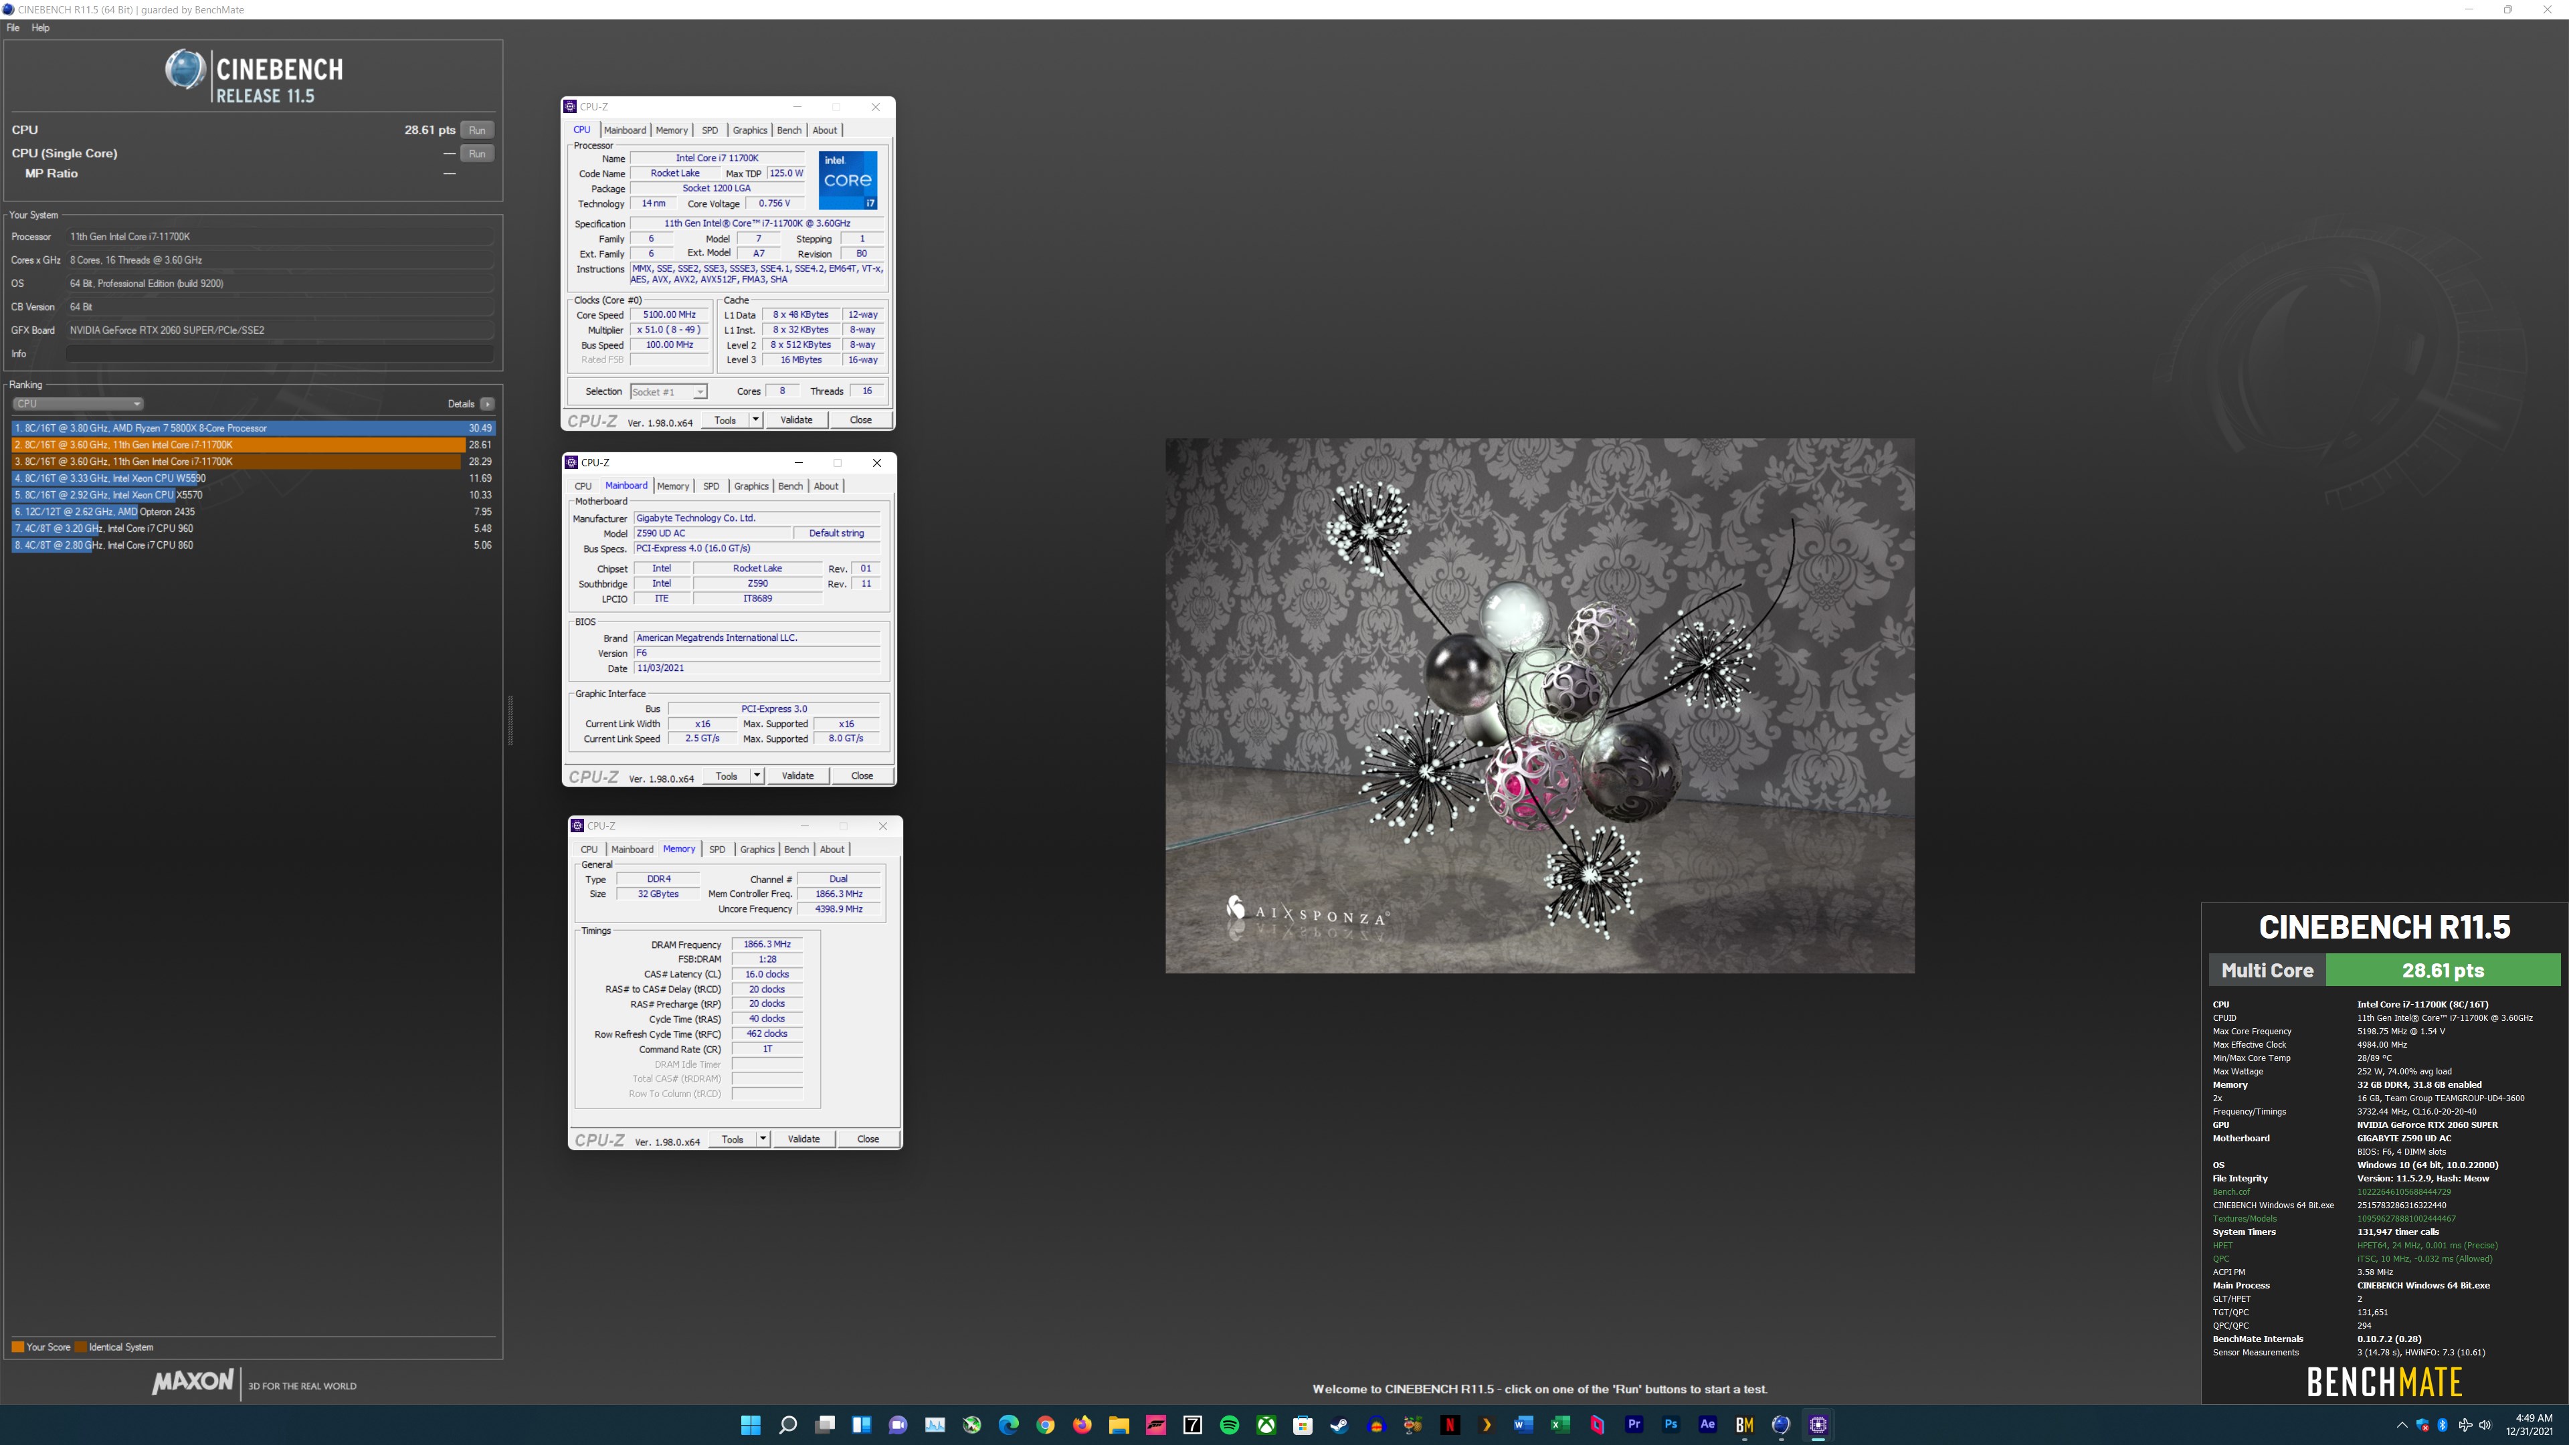Open About tab in Memory CPU-Z window
Screen dimensions: 2569x1445
[x=832, y=850]
